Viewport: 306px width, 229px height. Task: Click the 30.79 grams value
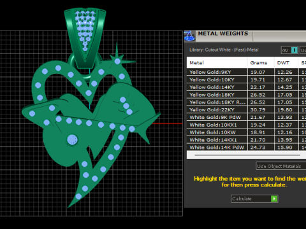[258, 110]
